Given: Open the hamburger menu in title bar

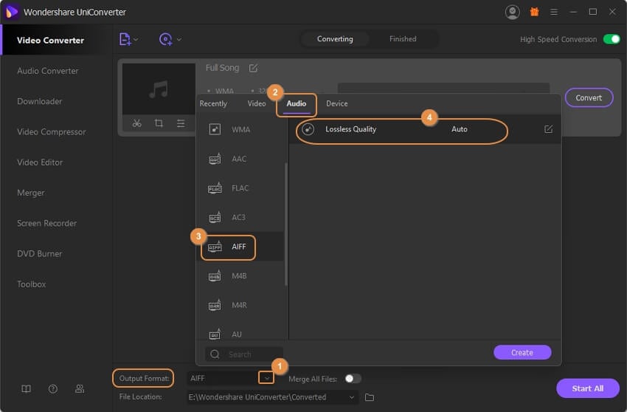Looking at the screenshot, I should 554,12.
